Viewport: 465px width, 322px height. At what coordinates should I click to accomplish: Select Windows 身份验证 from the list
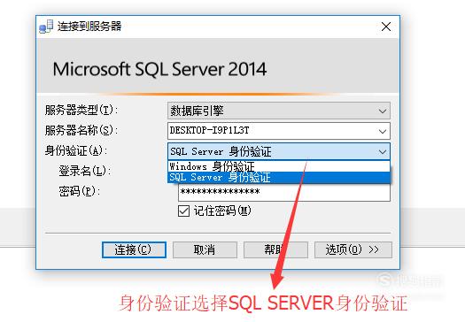[x=279, y=166]
